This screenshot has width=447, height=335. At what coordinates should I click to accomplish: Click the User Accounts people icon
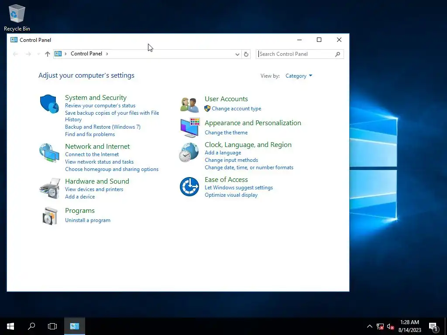pyautogui.click(x=189, y=105)
